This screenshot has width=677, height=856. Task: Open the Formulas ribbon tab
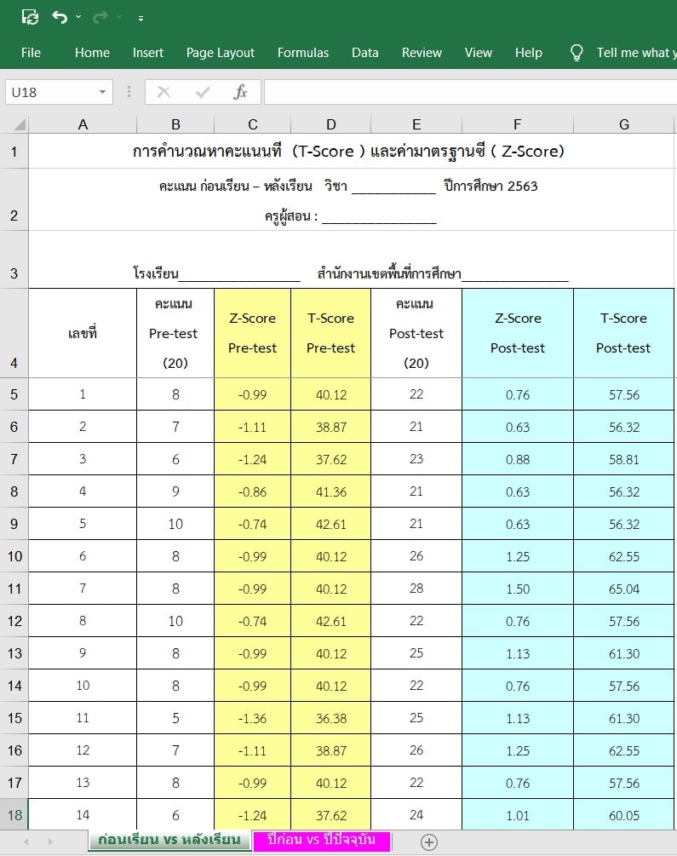coord(303,53)
